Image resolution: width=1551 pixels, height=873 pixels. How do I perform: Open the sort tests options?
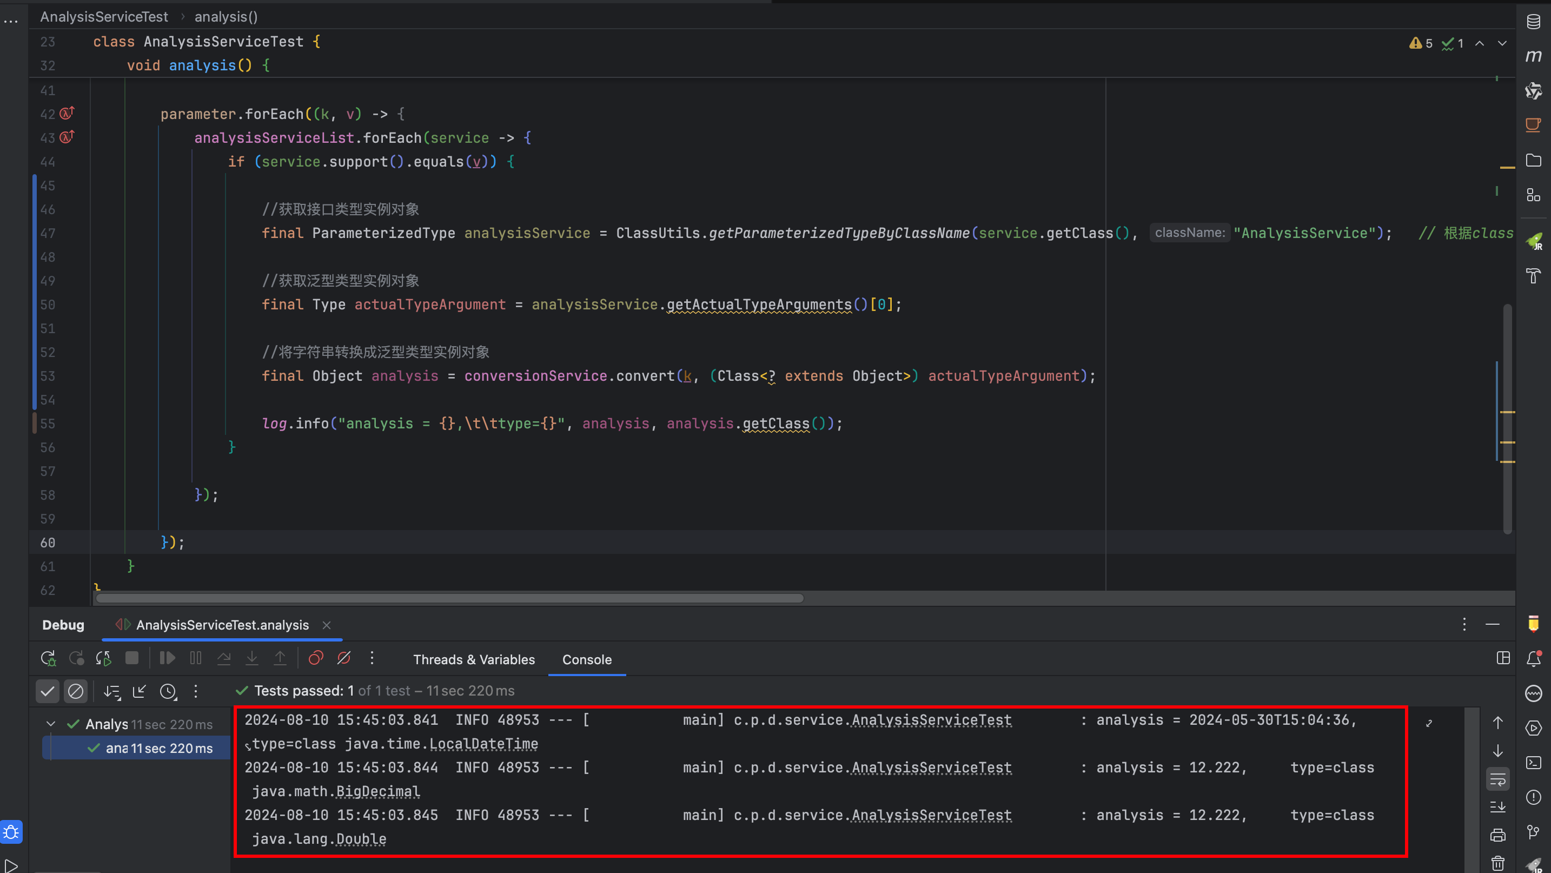coord(112,691)
